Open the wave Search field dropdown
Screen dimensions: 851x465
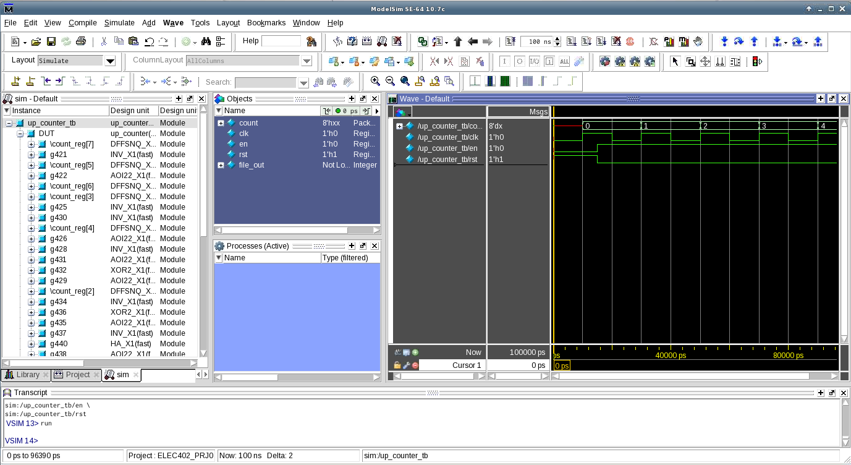[x=303, y=82]
